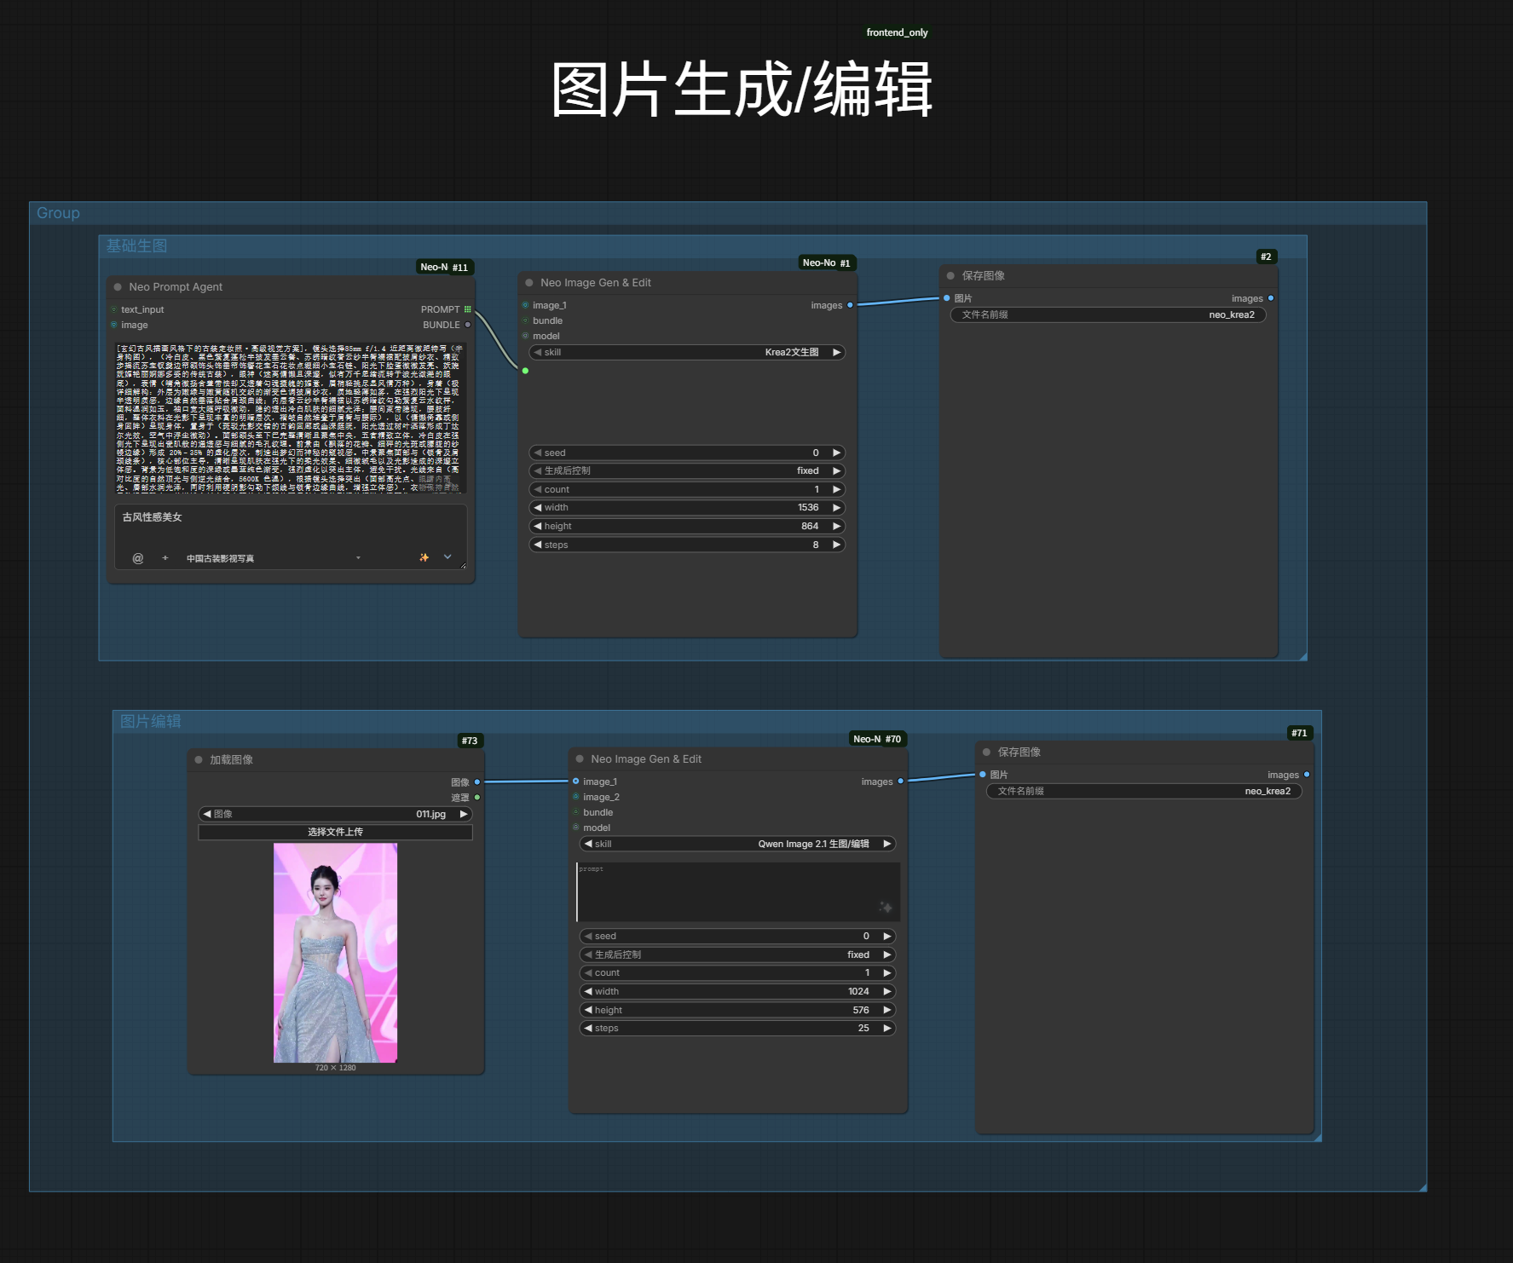1513x1263 pixels.
Task: Click the images output socket on node #70
Action: pos(900,781)
